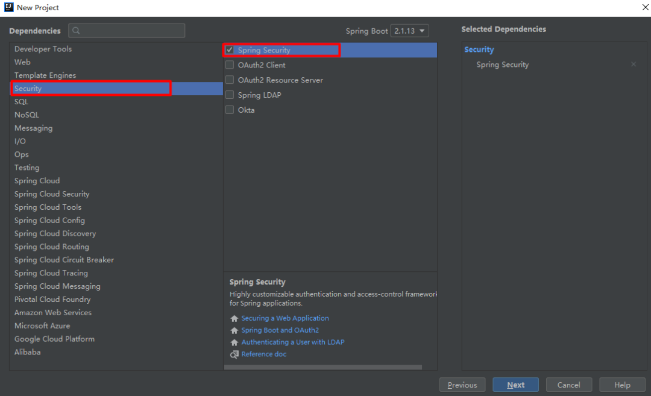Click home icon beside Authenticating a User with LDAP
The height and width of the screenshot is (396, 651).
(234, 342)
